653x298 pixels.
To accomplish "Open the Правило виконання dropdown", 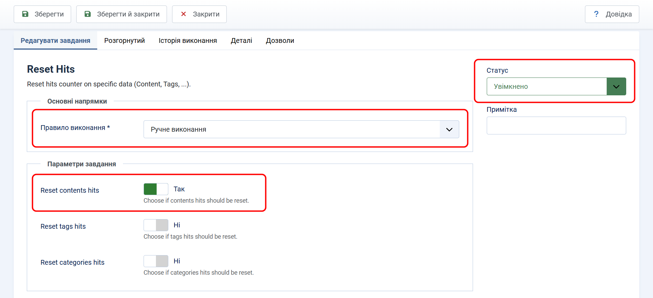I will pos(301,129).
